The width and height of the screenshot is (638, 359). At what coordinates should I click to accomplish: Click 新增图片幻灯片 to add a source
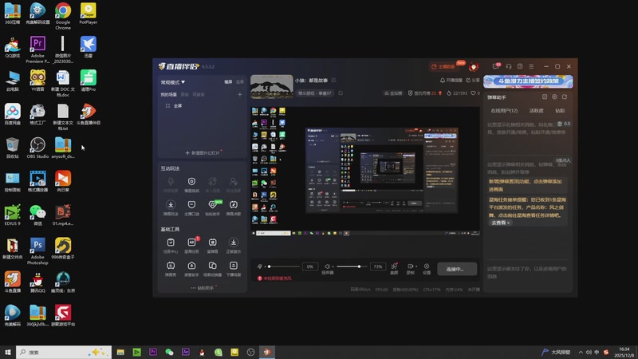[x=203, y=153]
